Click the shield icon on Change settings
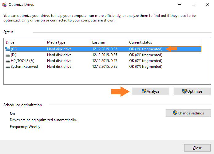The width and height of the screenshot is (214, 154). point(175,113)
